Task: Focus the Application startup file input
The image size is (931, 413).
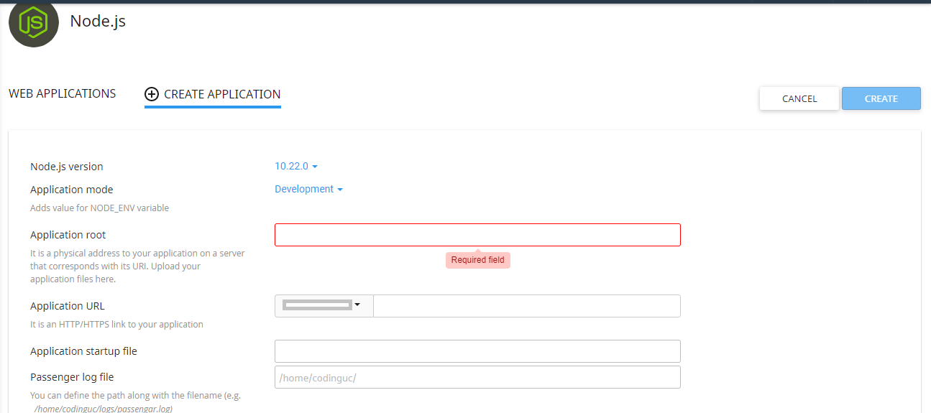Action: coord(477,351)
